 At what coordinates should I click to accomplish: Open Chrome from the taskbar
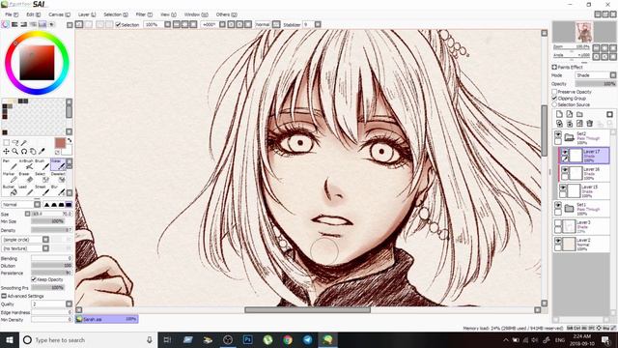point(288,339)
